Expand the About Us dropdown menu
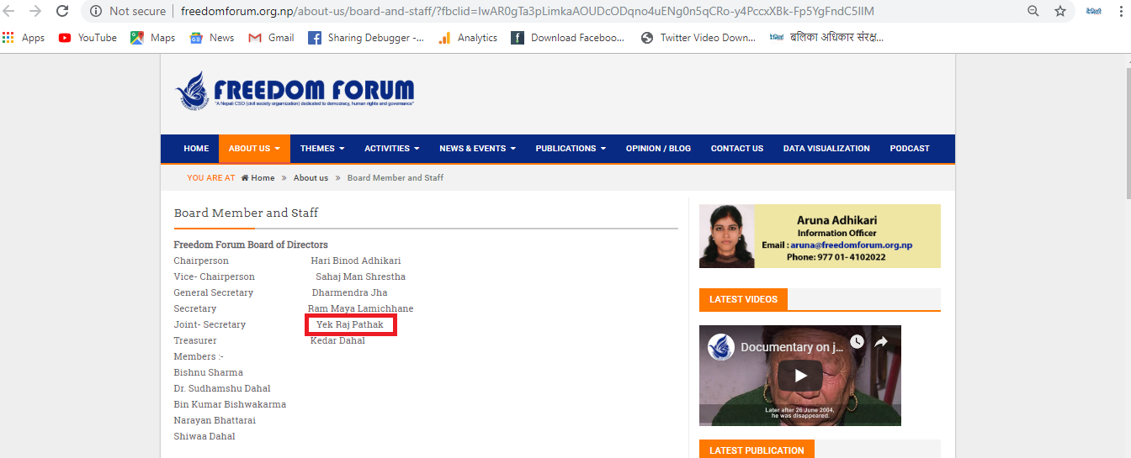 [254, 149]
